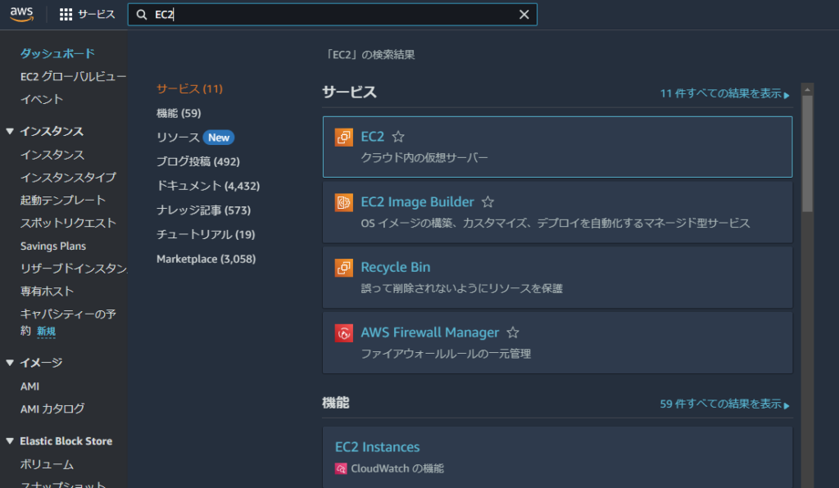Clear the search with the X icon
This screenshot has width=839, height=488.
524,15
